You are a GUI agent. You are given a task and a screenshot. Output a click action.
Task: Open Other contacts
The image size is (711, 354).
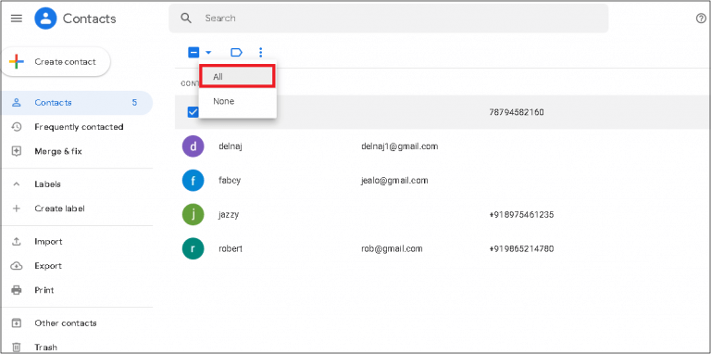(x=66, y=323)
